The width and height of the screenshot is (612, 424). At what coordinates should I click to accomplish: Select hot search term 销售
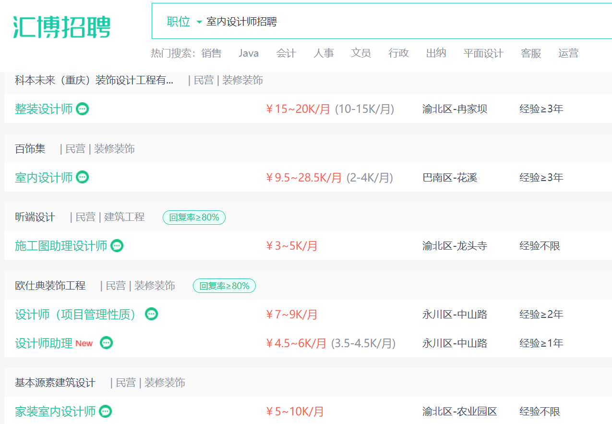point(211,53)
